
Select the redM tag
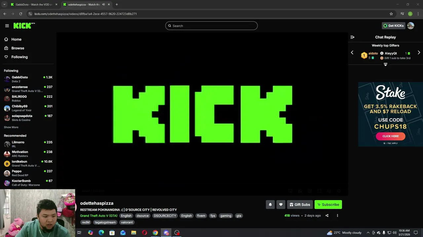(x=86, y=222)
